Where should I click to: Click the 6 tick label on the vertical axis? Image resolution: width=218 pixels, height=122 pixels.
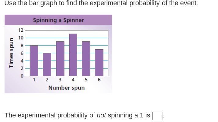pos(22,53)
